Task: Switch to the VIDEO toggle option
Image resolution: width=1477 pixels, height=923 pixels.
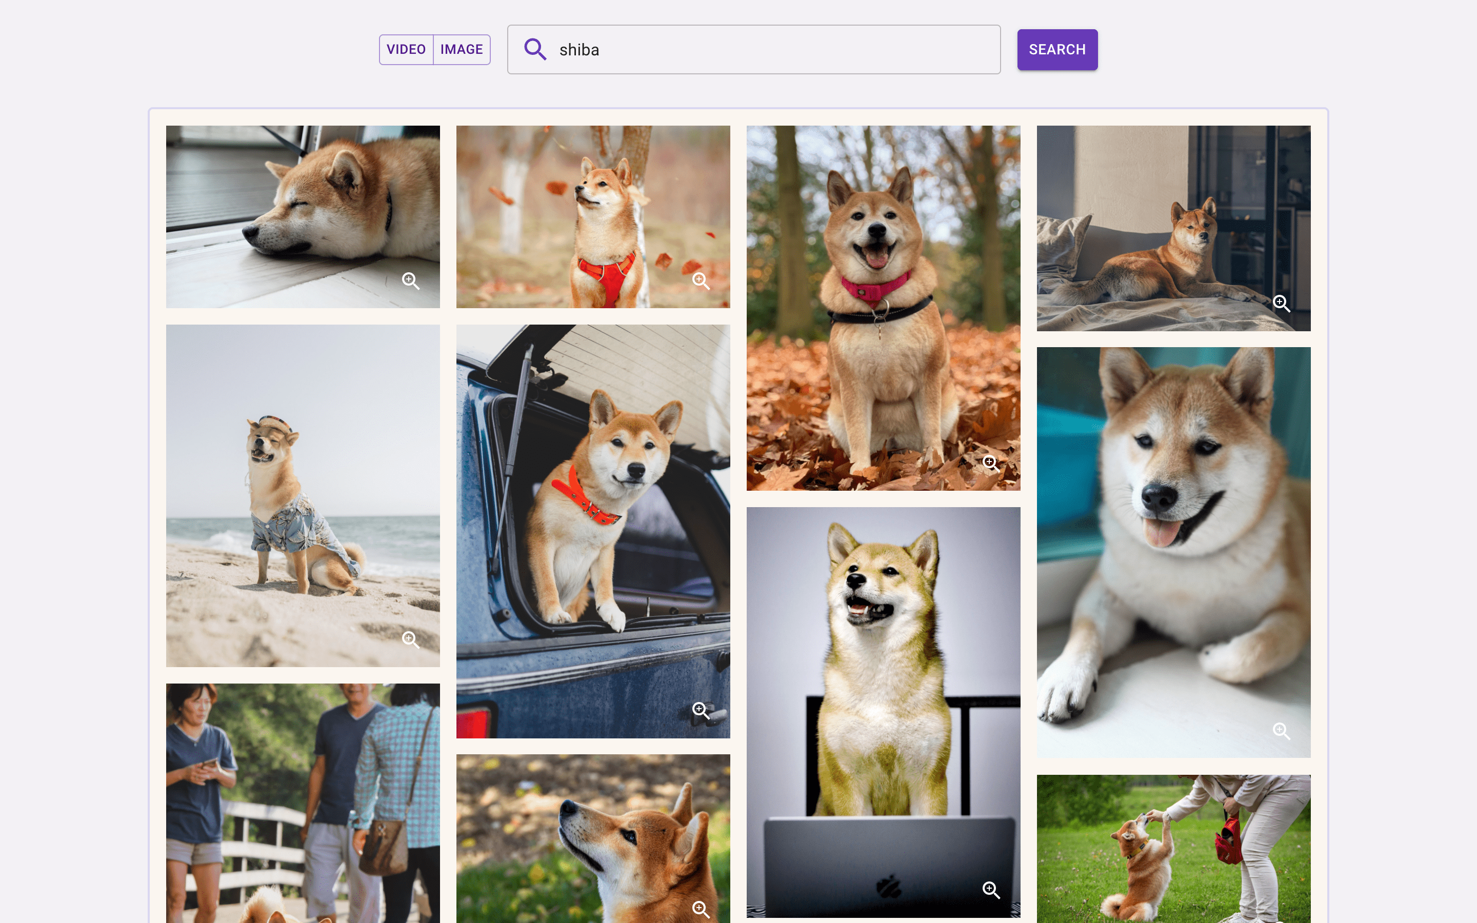Action: tap(407, 49)
